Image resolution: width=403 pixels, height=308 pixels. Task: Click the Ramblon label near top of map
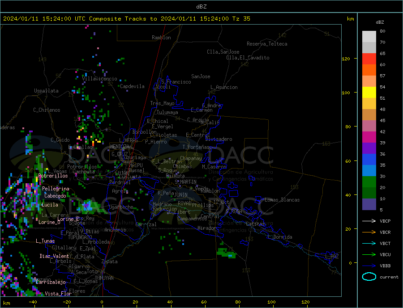(161, 38)
